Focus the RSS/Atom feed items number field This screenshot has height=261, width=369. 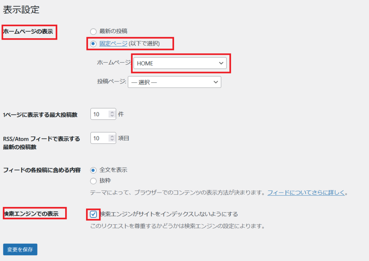pos(99,138)
